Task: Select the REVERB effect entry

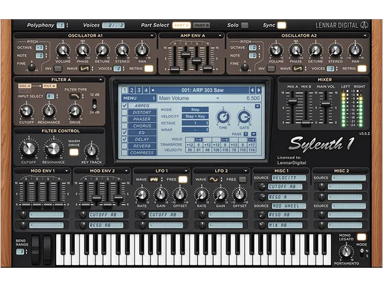Action: click(x=142, y=146)
